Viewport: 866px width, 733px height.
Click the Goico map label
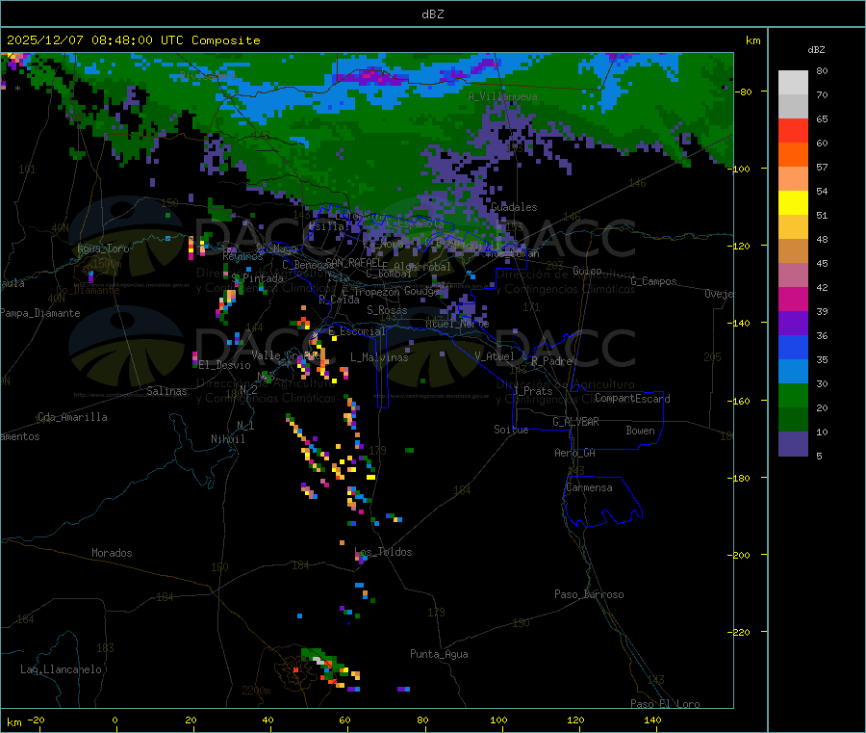pyautogui.click(x=587, y=271)
